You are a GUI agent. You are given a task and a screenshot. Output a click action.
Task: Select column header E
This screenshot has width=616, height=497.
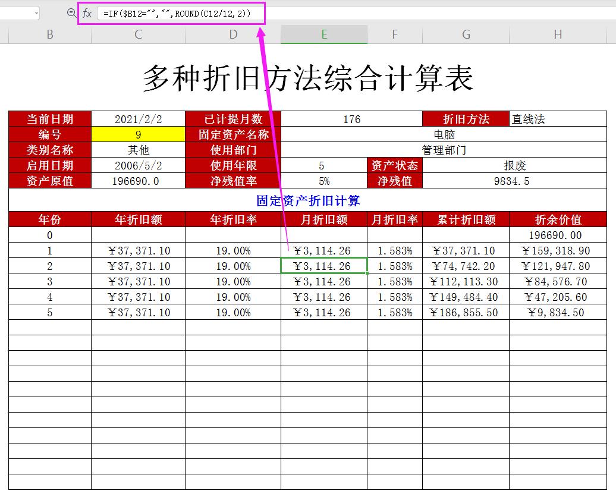coord(323,34)
